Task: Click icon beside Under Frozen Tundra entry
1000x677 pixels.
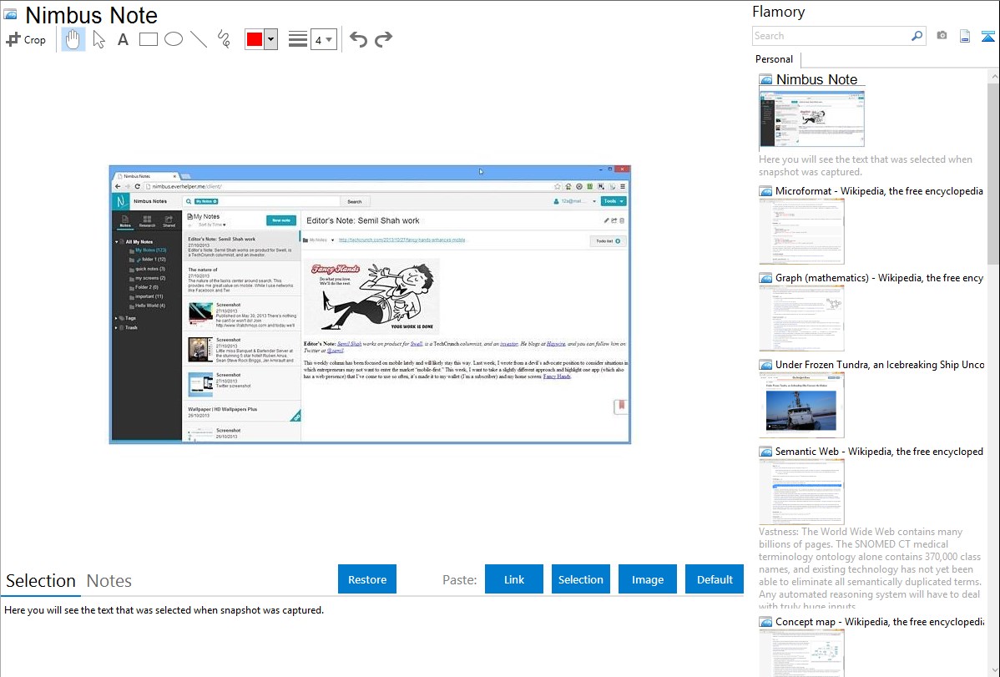Action: tap(765, 365)
